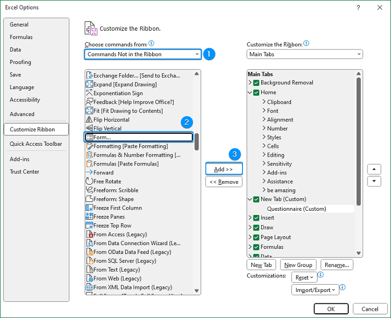391x318 pixels.
Task: Expand the Alignment group
Action: 264,119
